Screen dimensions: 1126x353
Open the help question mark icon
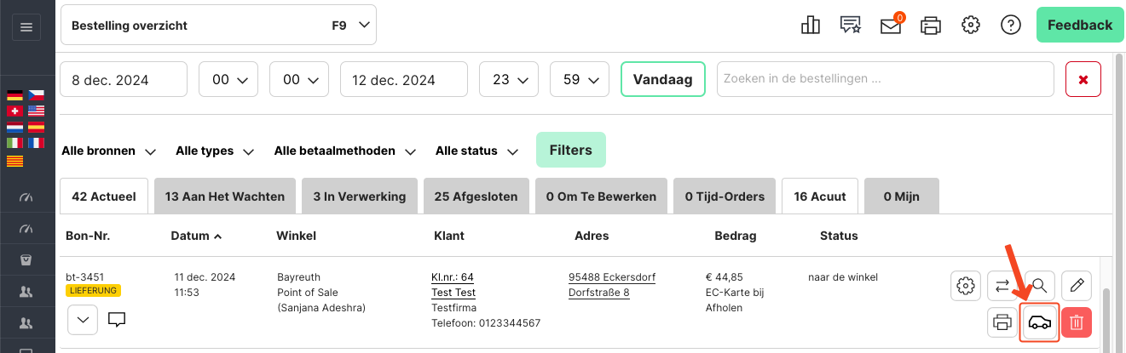[1010, 26]
